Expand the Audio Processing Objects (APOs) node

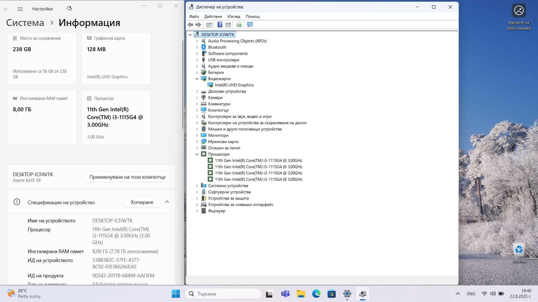pyautogui.click(x=197, y=41)
